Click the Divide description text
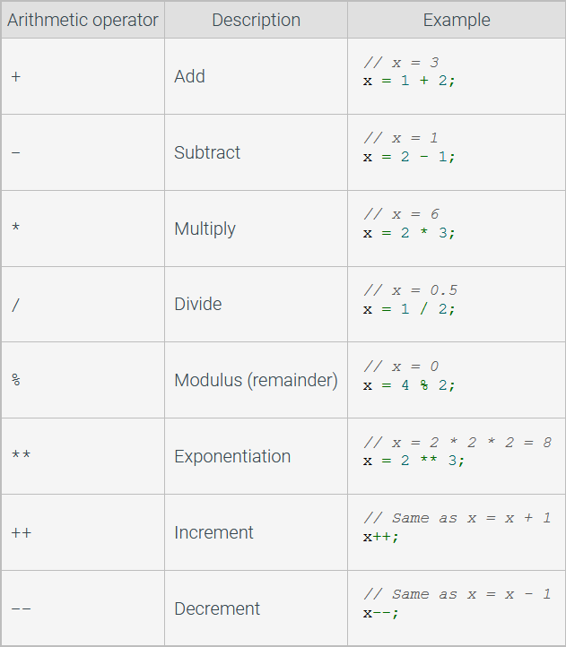 (x=198, y=304)
